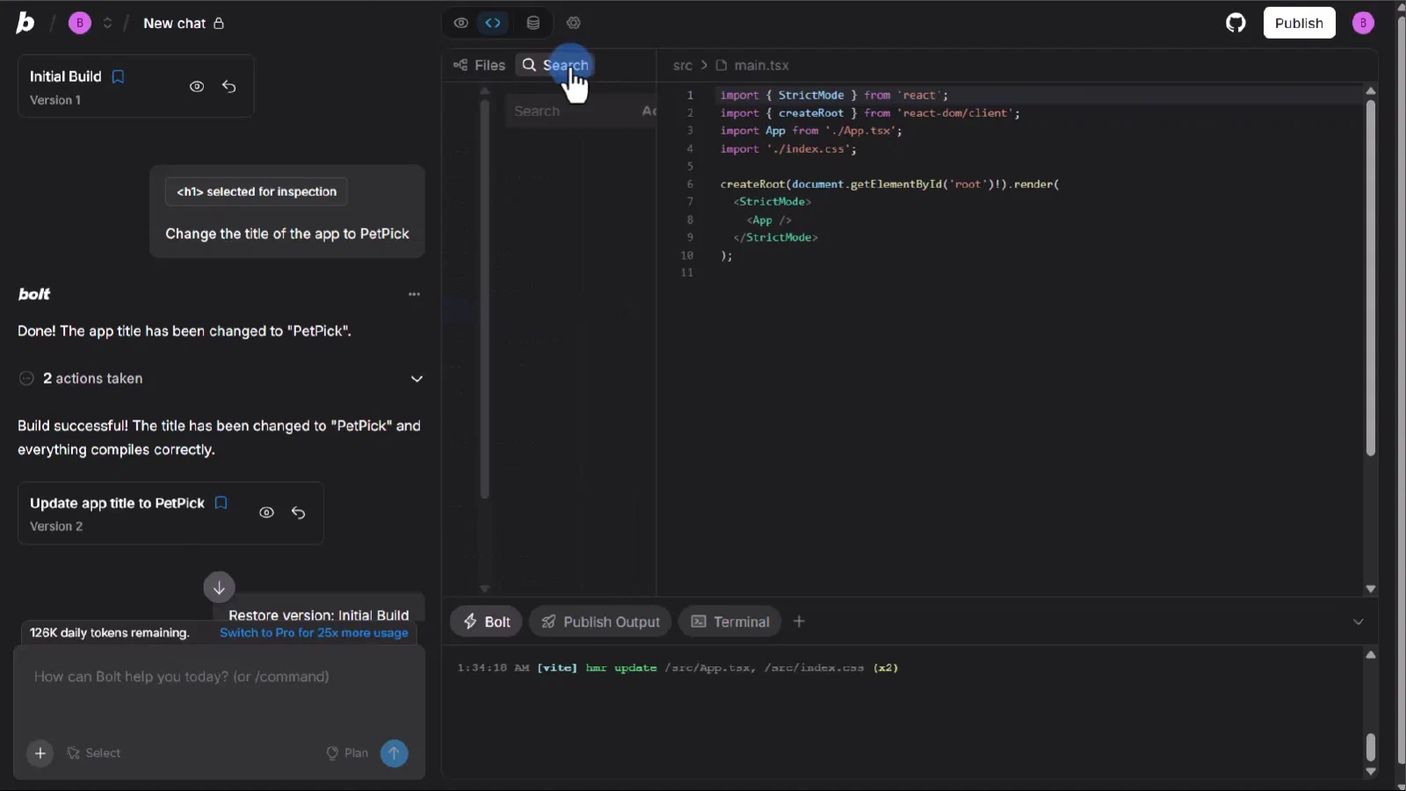Viewport: 1406px width, 791px height.
Task: Focus the chat prompt input field
Action: coord(219,689)
